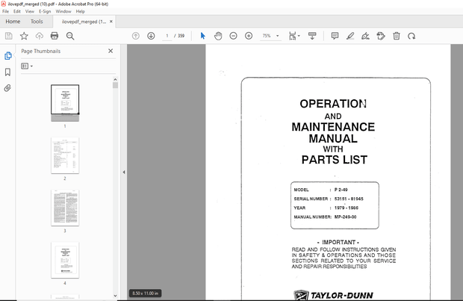Screen dimensions: 463x301
Task: Go to previous page arrow icon
Action: [135, 36]
